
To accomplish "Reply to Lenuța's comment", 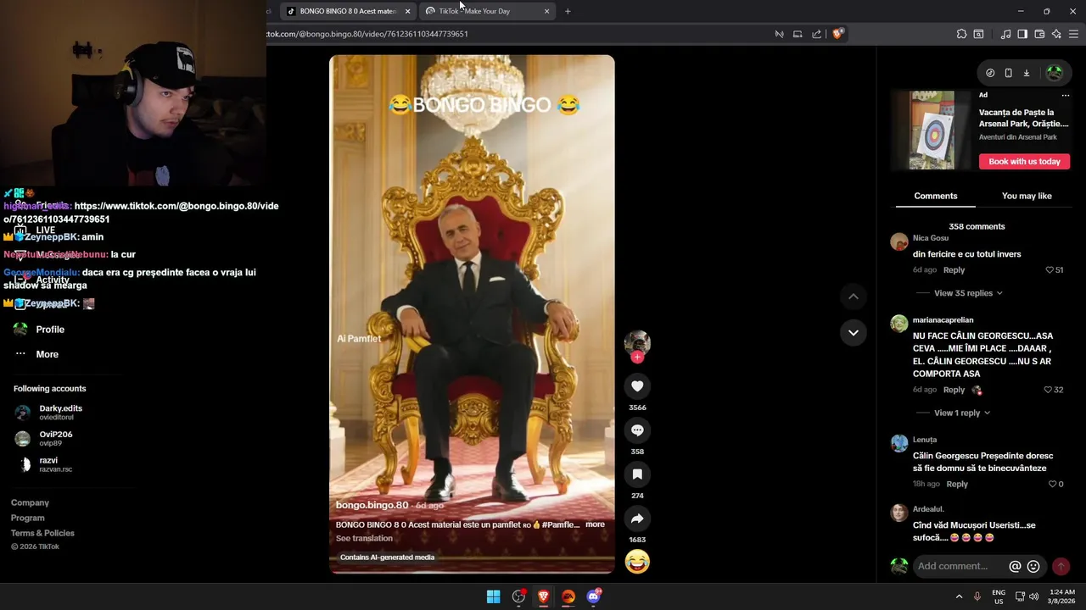I will (x=957, y=484).
